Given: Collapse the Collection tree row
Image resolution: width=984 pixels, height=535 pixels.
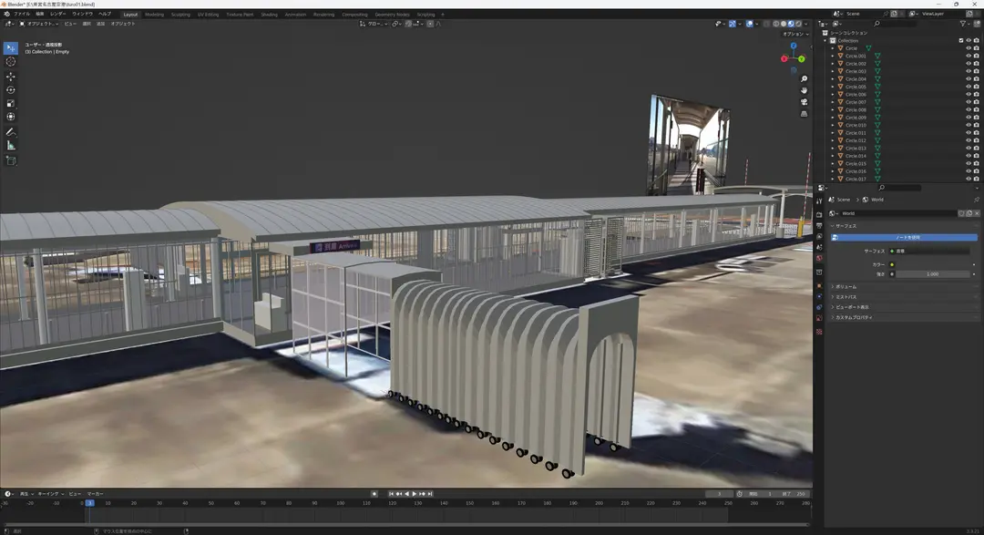Looking at the screenshot, I should (x=825, y=40).
